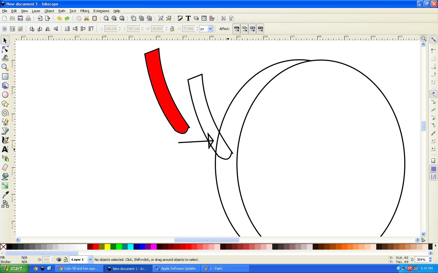The height and width of the screenshot is (273, 438).
Task: Click the Save document icon
Action: pos(20,19)
